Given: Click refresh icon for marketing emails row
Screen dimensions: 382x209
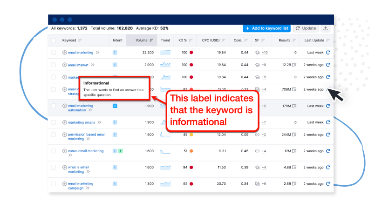Looking at the screenshot, I should tap(328, 122).
